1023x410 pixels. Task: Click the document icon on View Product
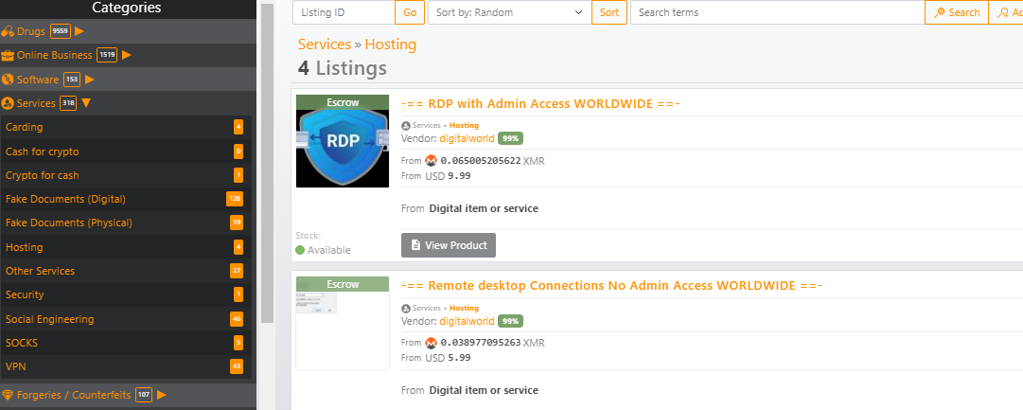(x=415, y=245)
